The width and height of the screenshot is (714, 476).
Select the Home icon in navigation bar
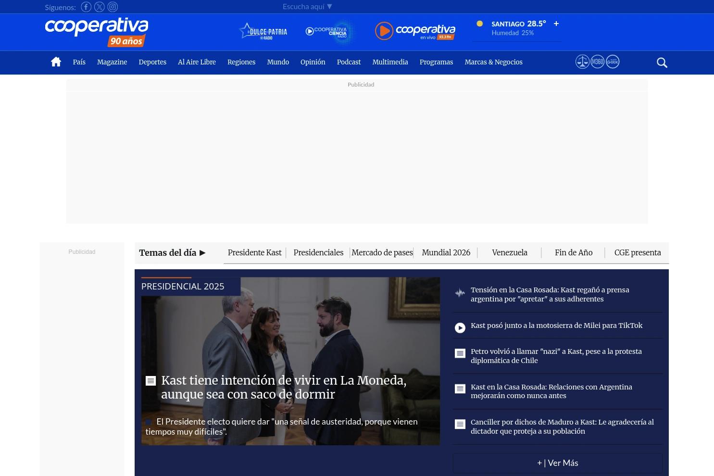coord(56,62)
